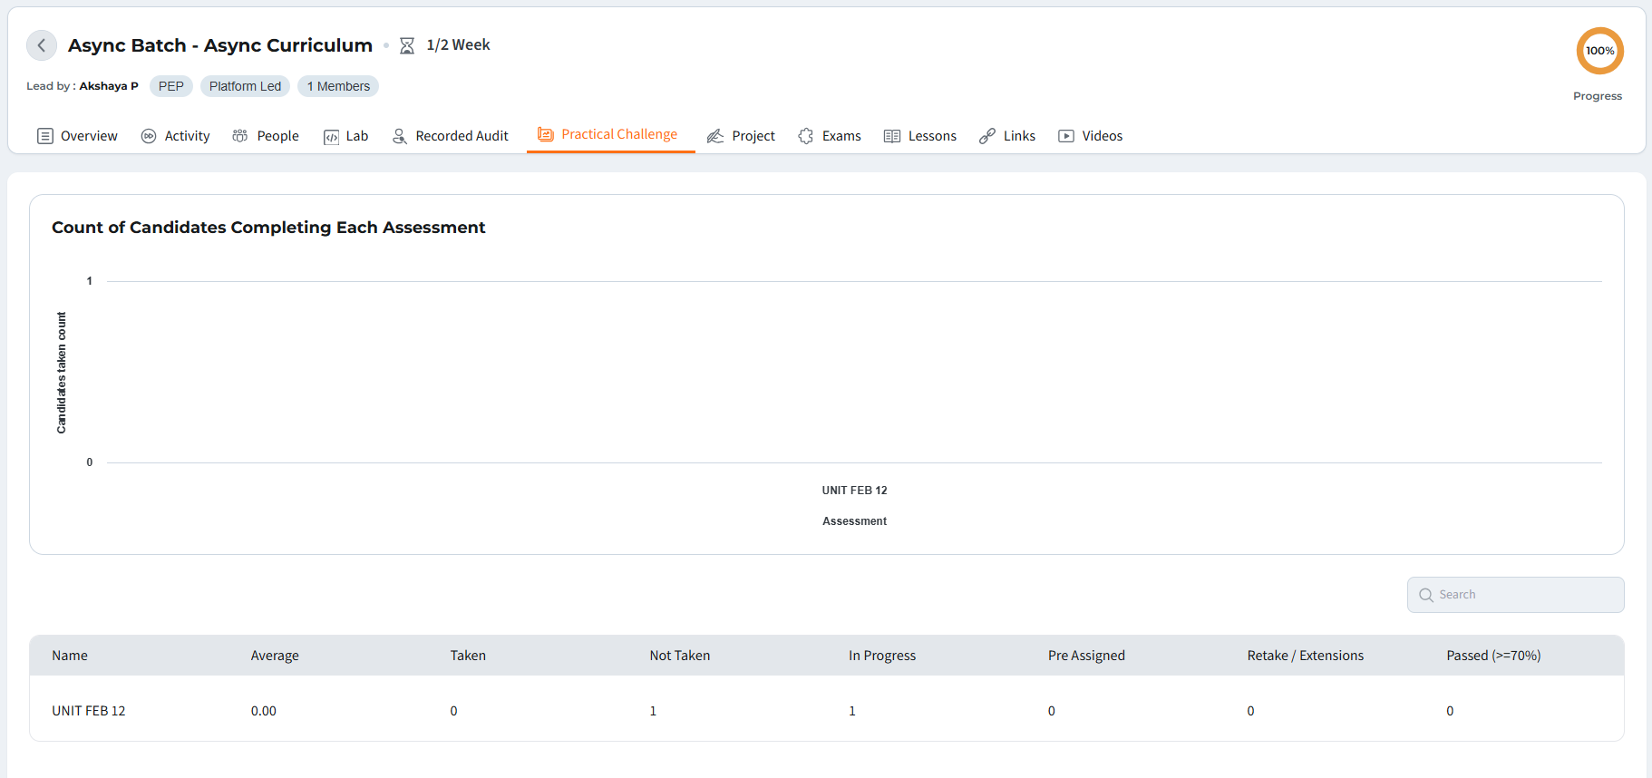1652x778 pixels.
Task: Go to the People tab
Action: [266, 136]
